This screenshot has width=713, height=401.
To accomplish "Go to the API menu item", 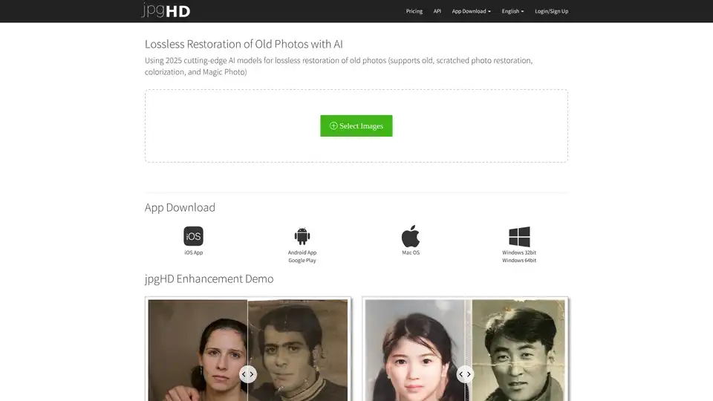I will click(x=437, y=11).
